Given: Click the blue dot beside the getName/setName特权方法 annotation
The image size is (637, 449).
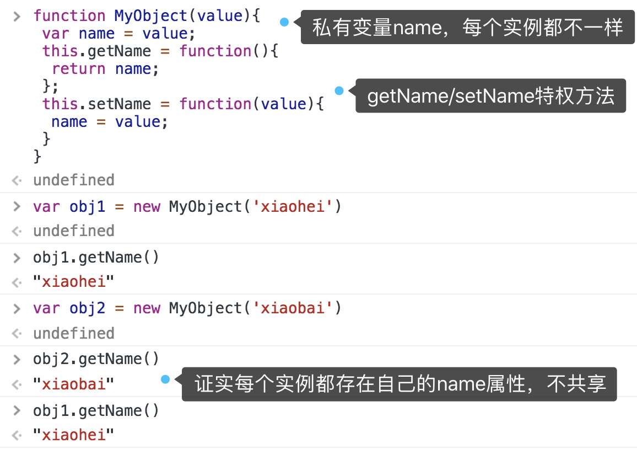Looking at the screenshot, I should (x=339, y=90).
